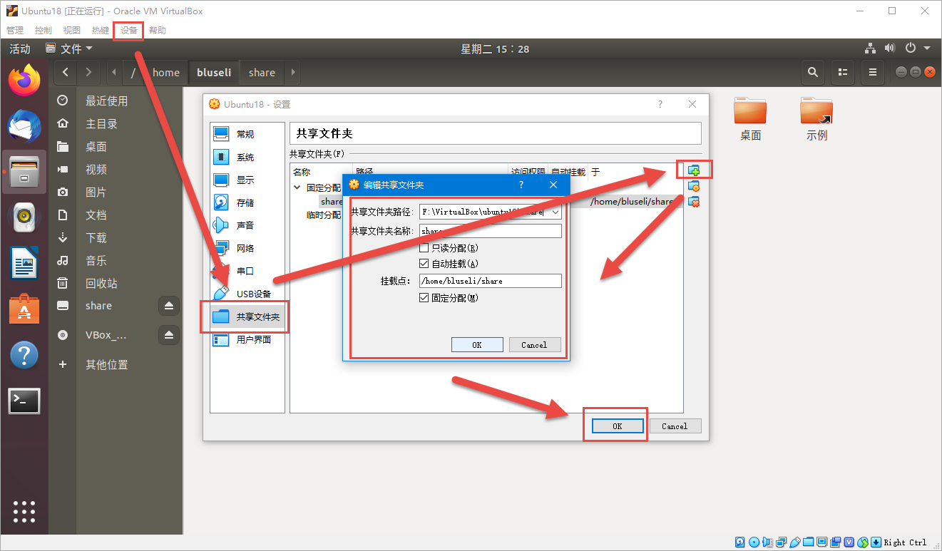Select the 显示 settings category

(x=247, y=180)
